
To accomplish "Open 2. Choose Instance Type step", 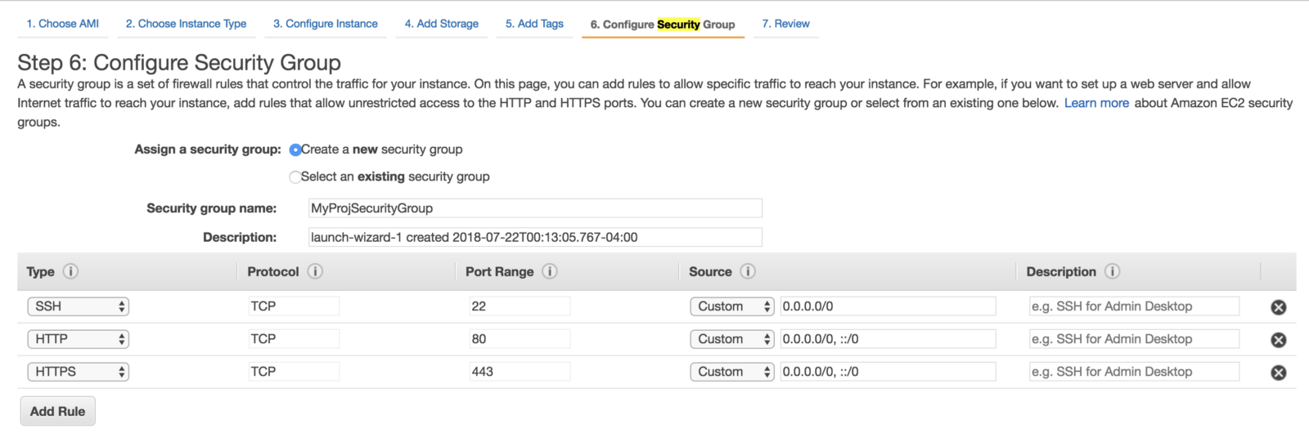I will point(186,24).
